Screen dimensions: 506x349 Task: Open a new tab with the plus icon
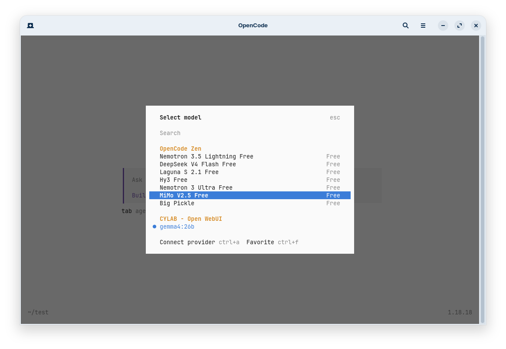click(30, 26)
